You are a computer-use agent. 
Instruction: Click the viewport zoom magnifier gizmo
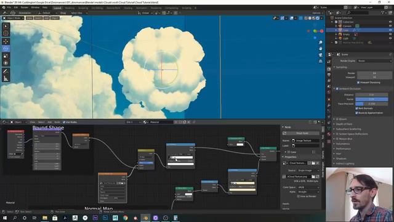[x=321, y=43]
